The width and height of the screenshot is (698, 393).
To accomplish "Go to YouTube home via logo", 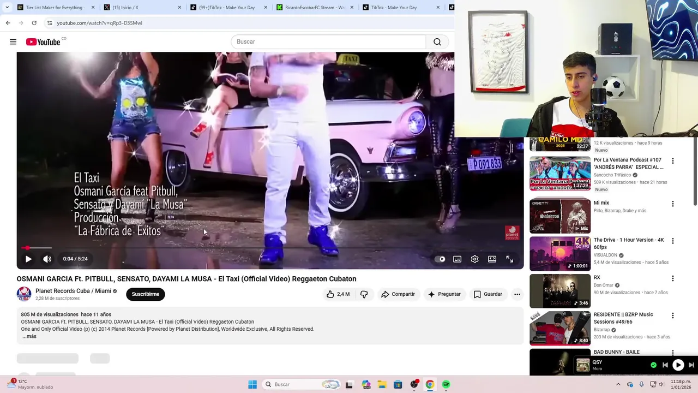I will 43,42.
